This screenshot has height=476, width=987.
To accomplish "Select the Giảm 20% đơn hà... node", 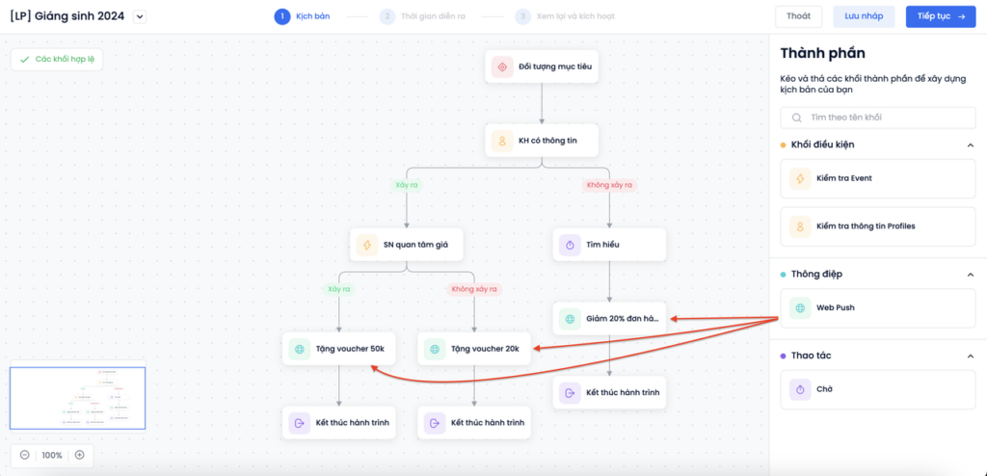I will (x=609, y=319).
